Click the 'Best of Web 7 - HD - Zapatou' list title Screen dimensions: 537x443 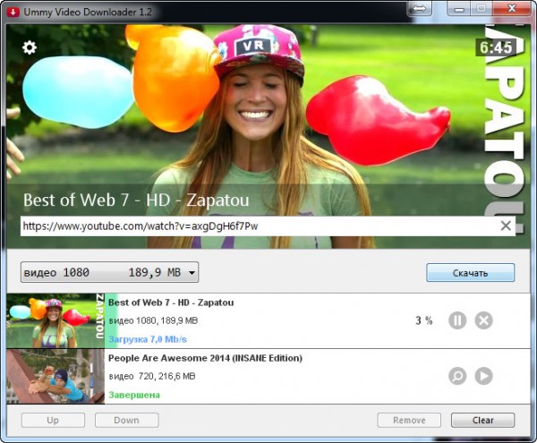pyautogui.click(x=171, y=302)
